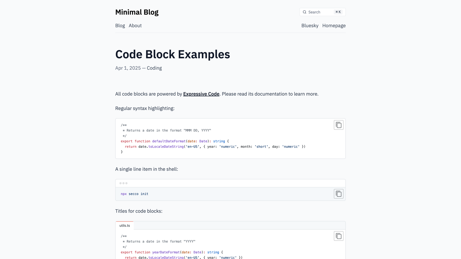Open the Coding category link

pos(154,68)
